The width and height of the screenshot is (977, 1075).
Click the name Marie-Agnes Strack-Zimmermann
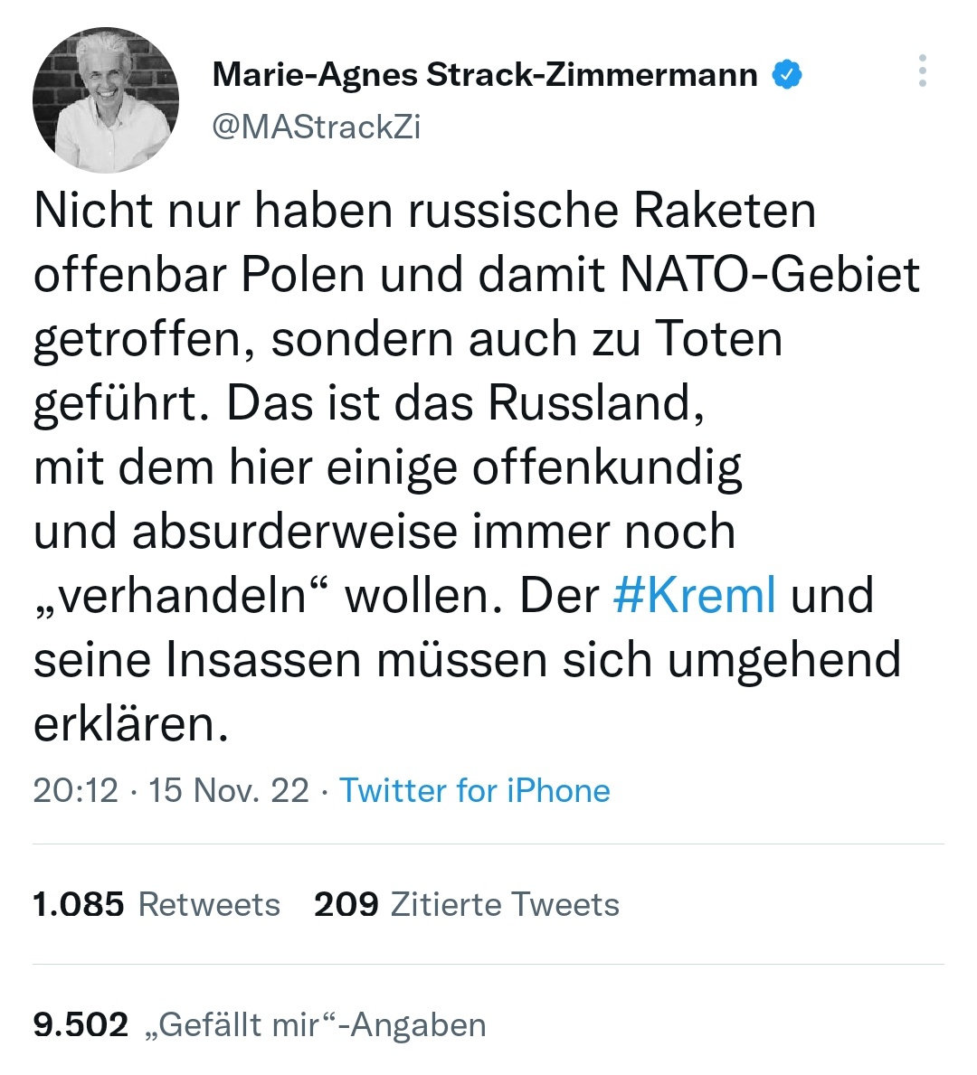tap(485, 74)
